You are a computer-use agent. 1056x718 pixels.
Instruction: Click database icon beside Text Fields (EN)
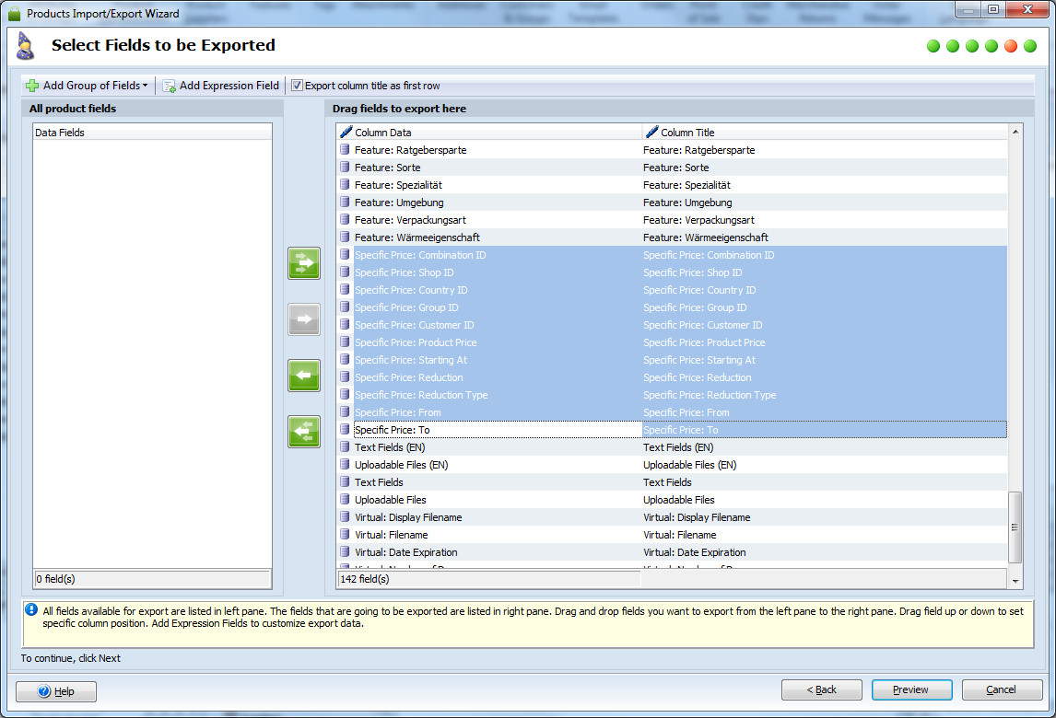pos(345,446)
